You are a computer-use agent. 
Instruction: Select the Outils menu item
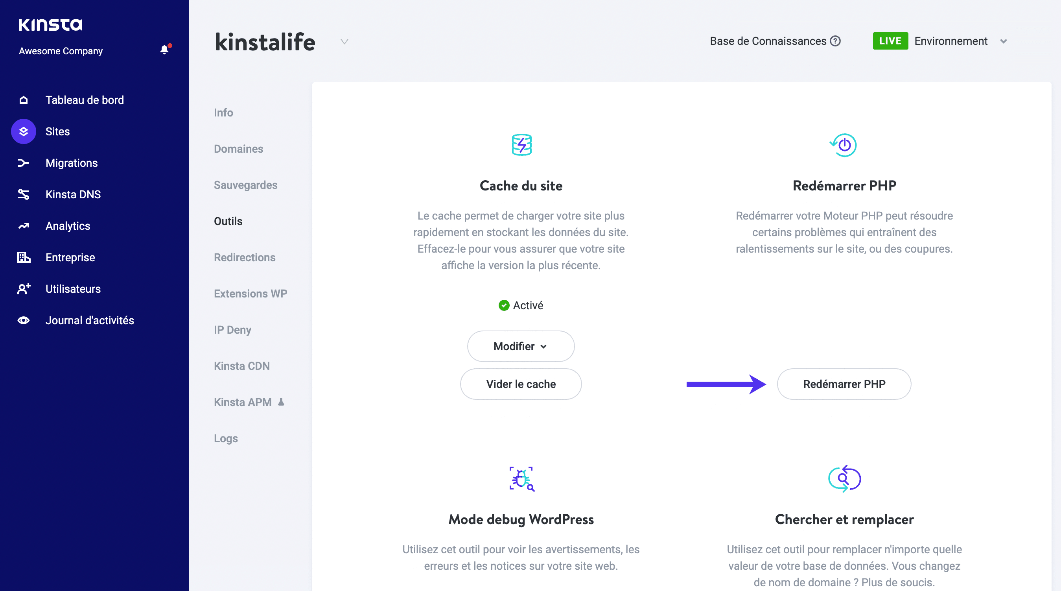click(228, 221)
